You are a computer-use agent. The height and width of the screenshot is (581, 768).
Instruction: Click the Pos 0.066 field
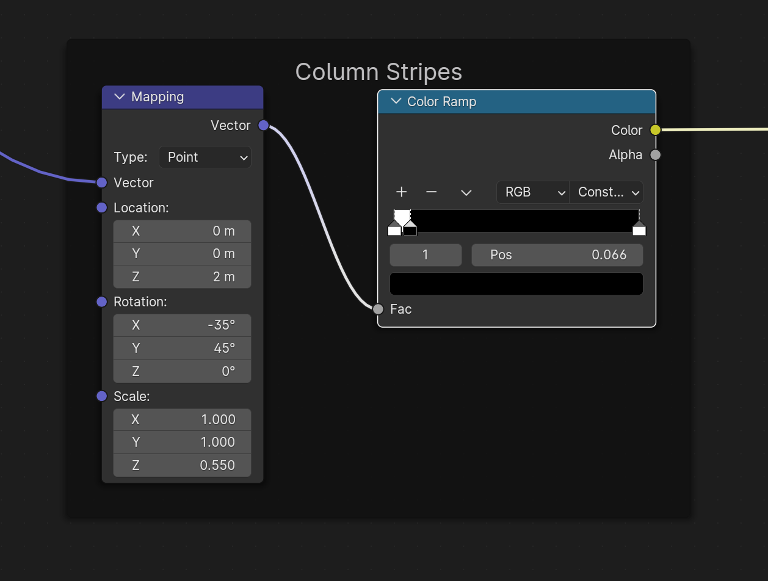pyautogui.click(x=557, y=255)
